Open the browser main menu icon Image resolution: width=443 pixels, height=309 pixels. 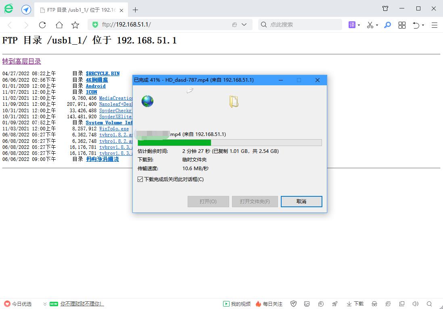coord(434,25)
